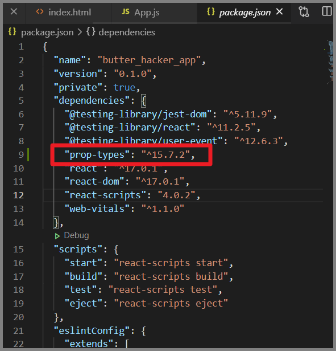Click the minimap on the right edge
The width and height of the screenshot is (336, 351).
[330, 62]
